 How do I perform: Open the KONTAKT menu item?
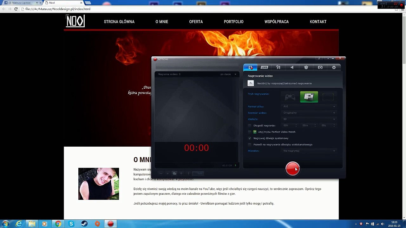click(x=318, y=22)
